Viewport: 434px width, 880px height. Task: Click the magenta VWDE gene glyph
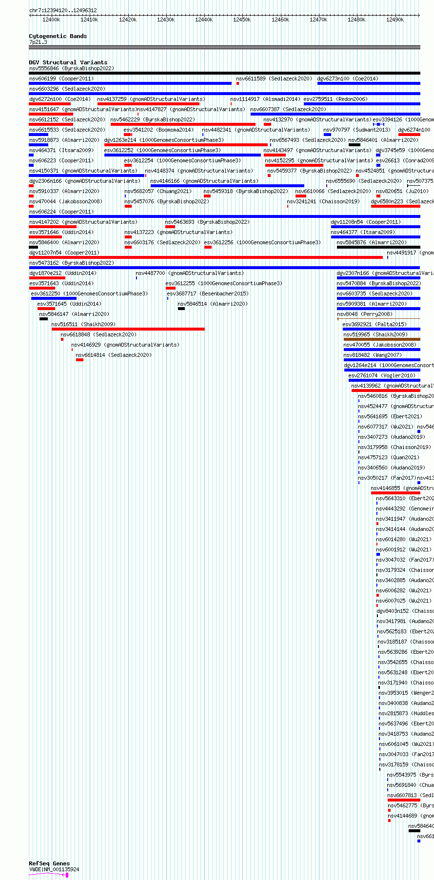49,875
